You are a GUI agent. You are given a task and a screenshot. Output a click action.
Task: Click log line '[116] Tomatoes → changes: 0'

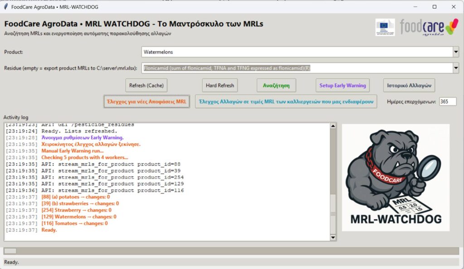[x=75, y=223]
